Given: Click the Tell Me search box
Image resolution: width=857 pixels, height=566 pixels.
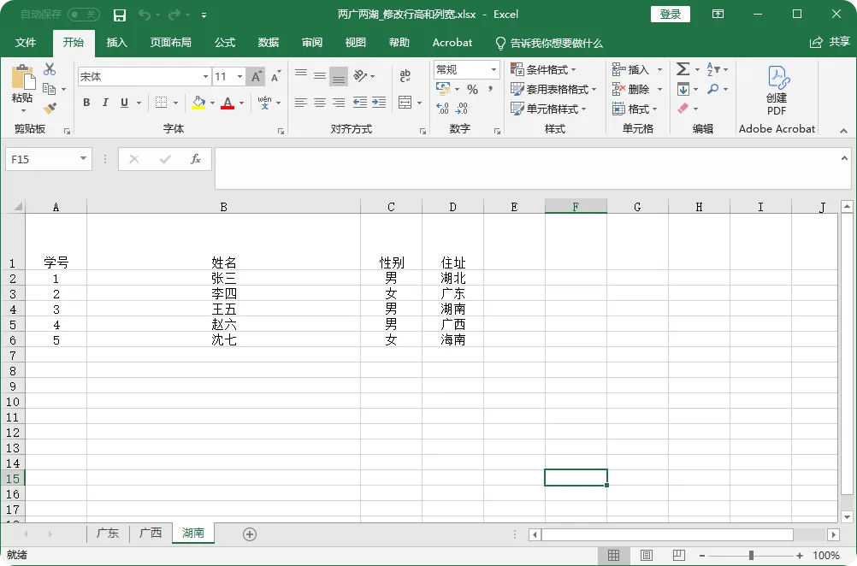Looking at the screenshot, I should tap(549, 43).
